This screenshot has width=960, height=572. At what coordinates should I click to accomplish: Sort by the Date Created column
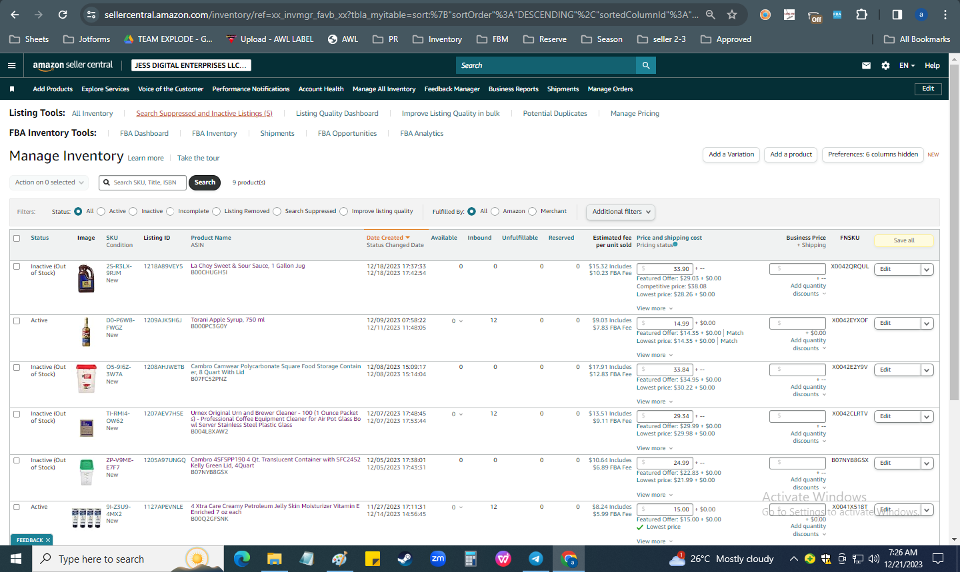(x=388, y=238)
